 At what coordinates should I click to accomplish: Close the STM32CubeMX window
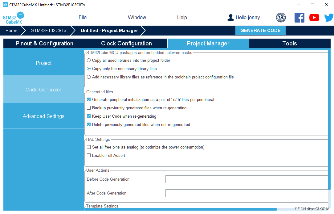[327, 5]
